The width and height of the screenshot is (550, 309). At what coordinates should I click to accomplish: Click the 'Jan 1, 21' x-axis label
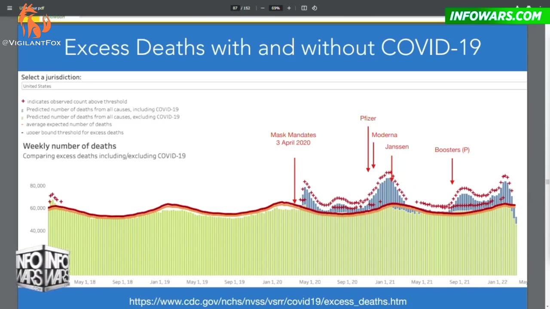pos(385,282)
